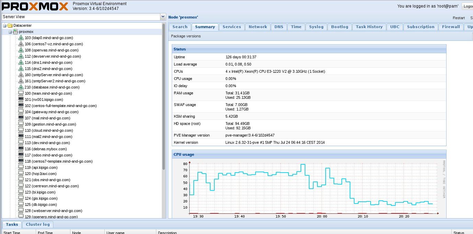This screenshot has height=234, width=473.
Task: Select 121 (obs.mind-and-go.com) in tree
Action: (x=47, y=180)
